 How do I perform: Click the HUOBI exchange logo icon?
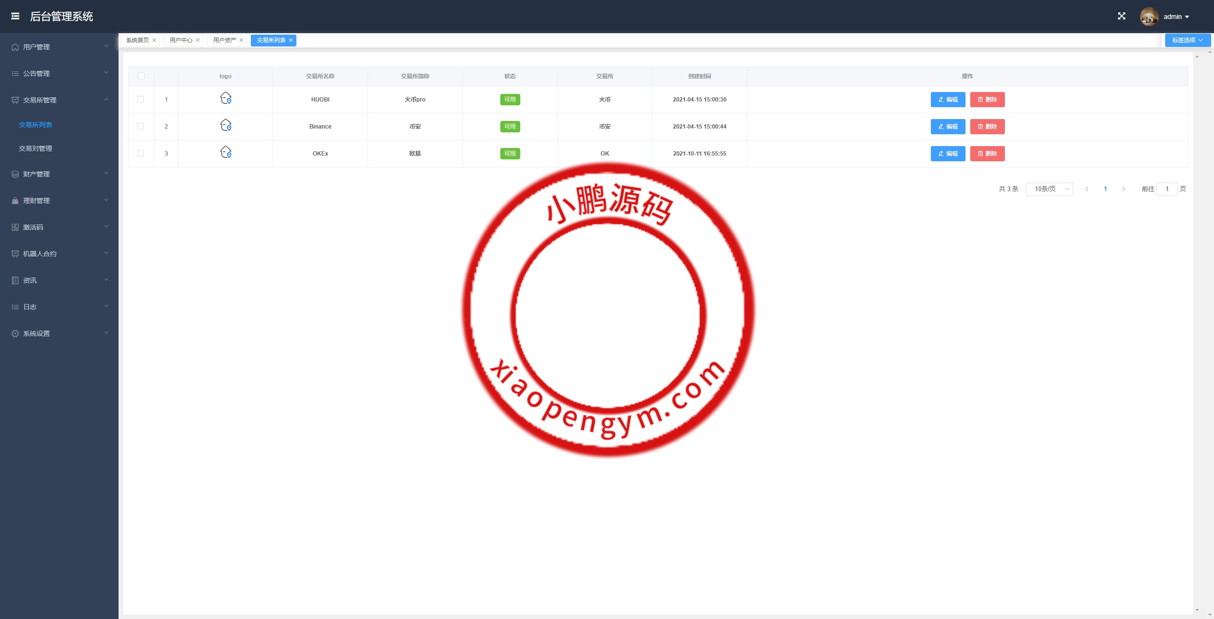(x=226, y=98)
